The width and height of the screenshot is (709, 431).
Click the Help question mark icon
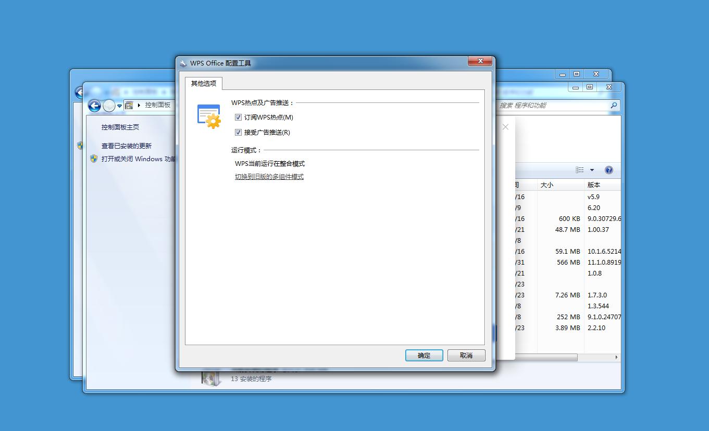tap(608, 169)
